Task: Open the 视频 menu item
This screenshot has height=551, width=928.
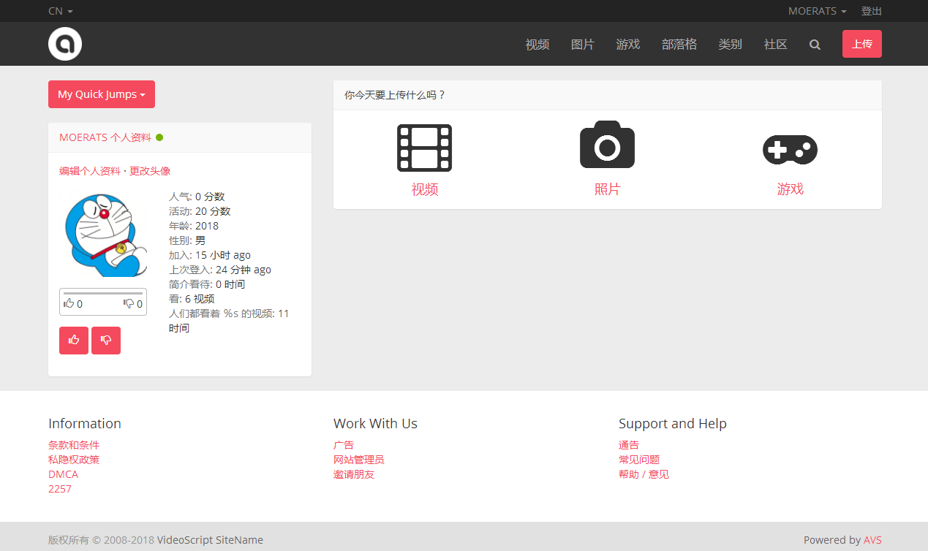Action: (x=537, y=45)
